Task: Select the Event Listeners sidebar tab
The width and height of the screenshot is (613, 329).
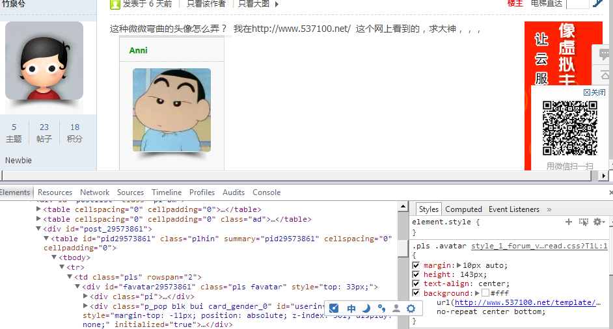Action: (513, 209)
